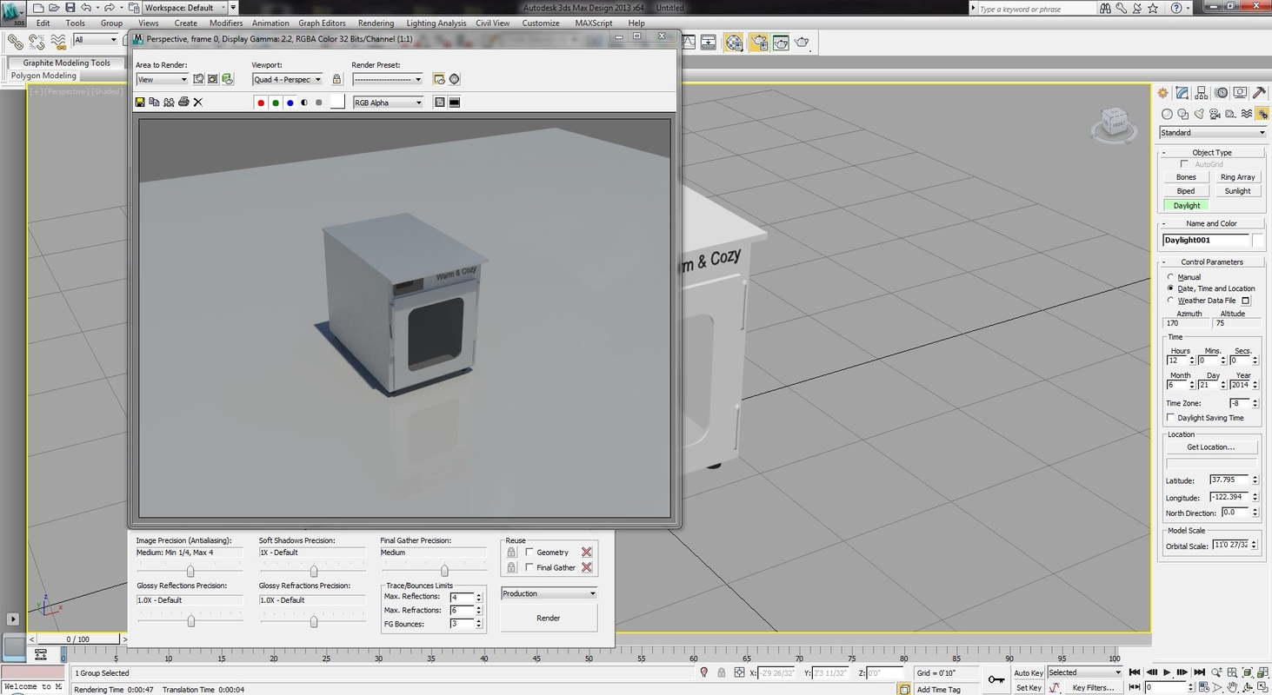Adjust the Final Gather Precision slider
This screenshot has height=695, width=1272.
tap(444, 569)
